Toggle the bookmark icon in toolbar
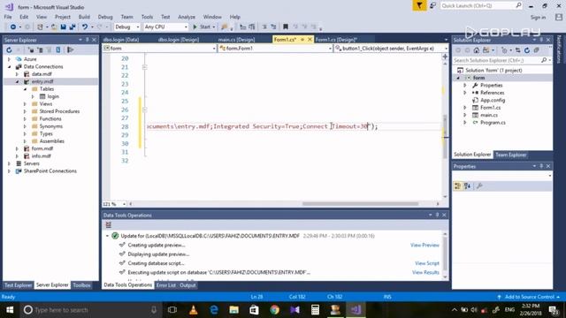The image size is (566, 318). (x=286, y=27)
